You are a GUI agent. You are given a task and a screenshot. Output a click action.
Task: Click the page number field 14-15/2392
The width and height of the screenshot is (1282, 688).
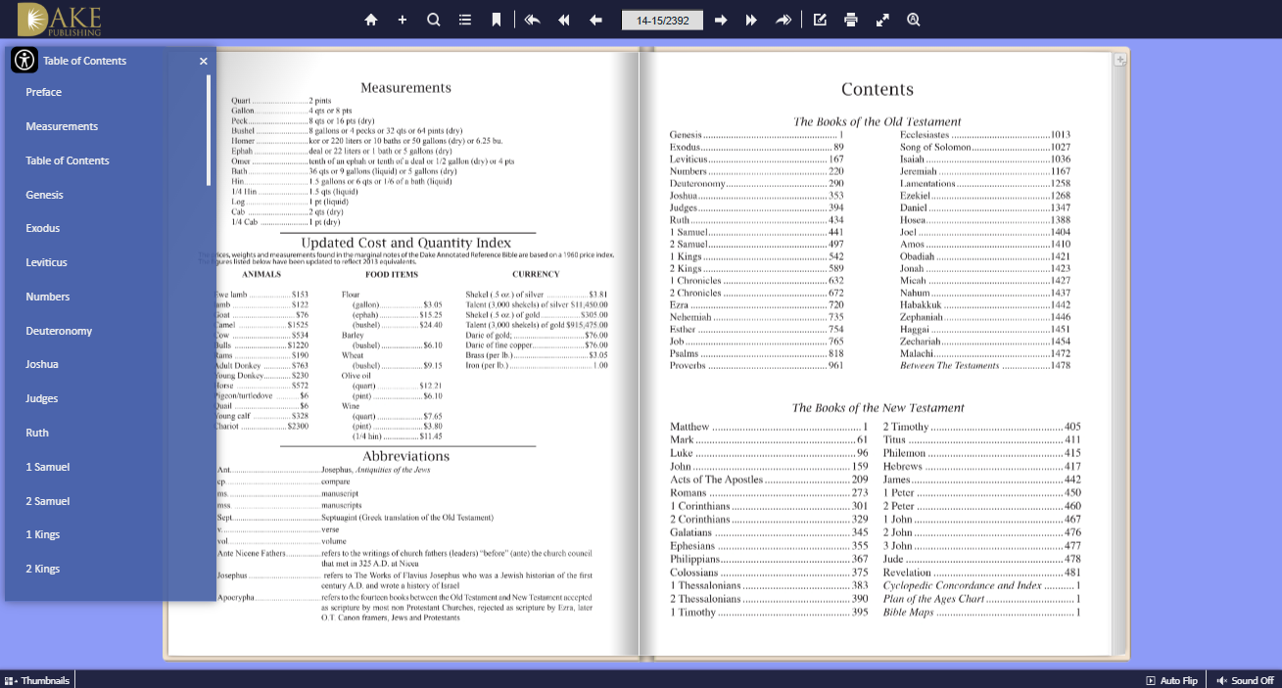click(662, 20)
